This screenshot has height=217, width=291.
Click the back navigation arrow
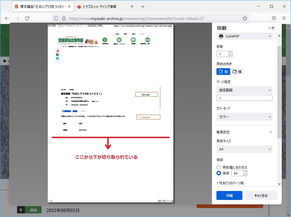(7, 18)
